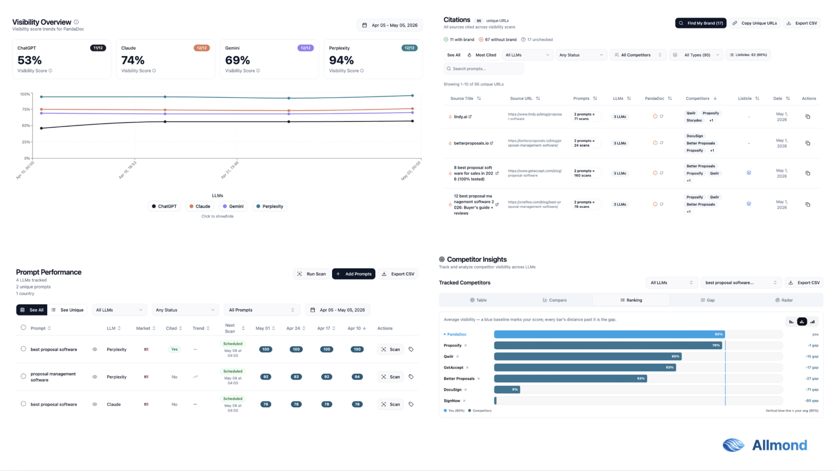This screenshot has height=471, width=835.
Task: Select the 'proposal management software' row radio
Action: click(x=23, y=376)
